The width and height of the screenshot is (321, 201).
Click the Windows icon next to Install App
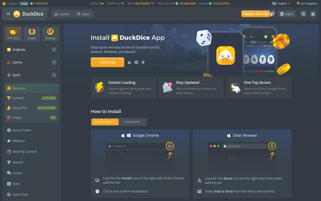tap(136, 62)
